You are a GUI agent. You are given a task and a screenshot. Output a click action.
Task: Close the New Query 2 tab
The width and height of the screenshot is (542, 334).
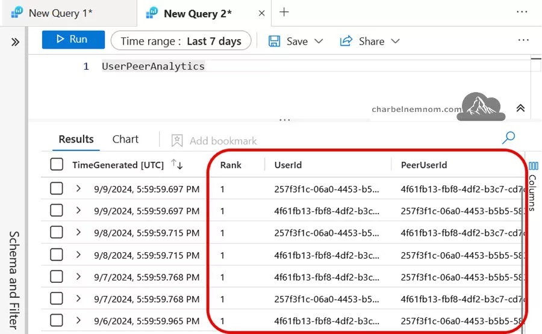click(x=262, y=13)
